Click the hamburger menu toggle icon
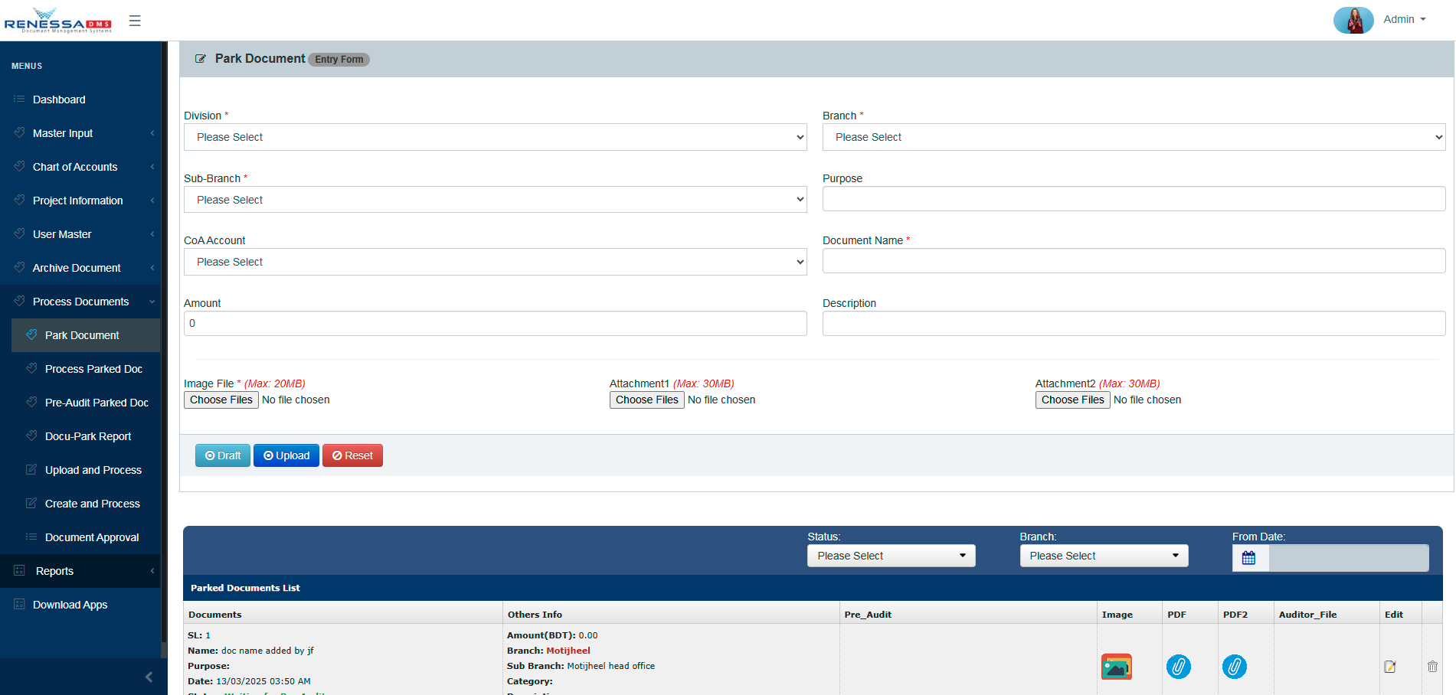The height and width of the screenshot is (695, 1456). click(135, 21)
